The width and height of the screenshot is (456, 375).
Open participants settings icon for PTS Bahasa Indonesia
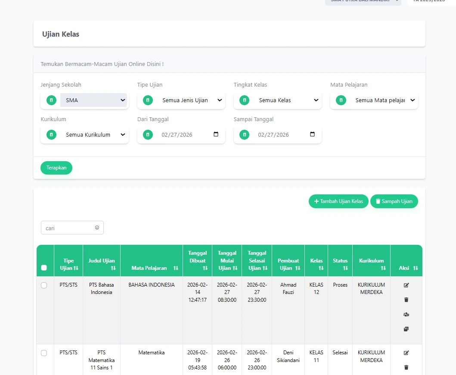(406, 314)
